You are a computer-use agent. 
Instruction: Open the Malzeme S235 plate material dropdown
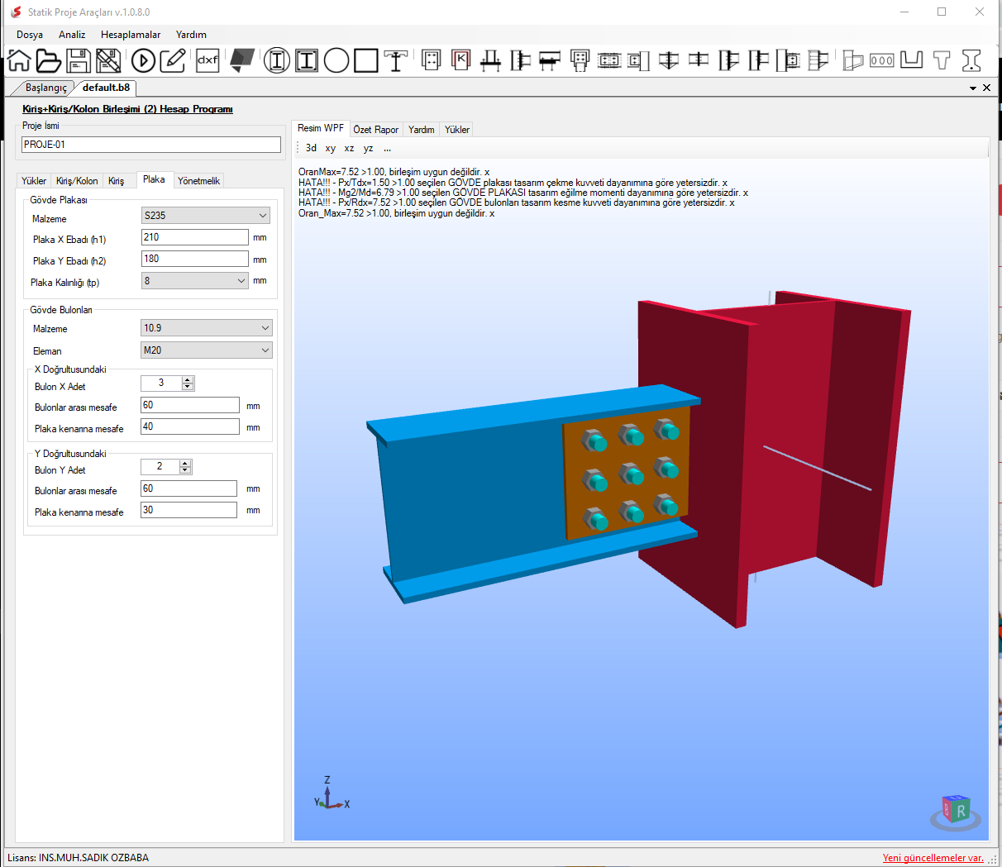206,216
